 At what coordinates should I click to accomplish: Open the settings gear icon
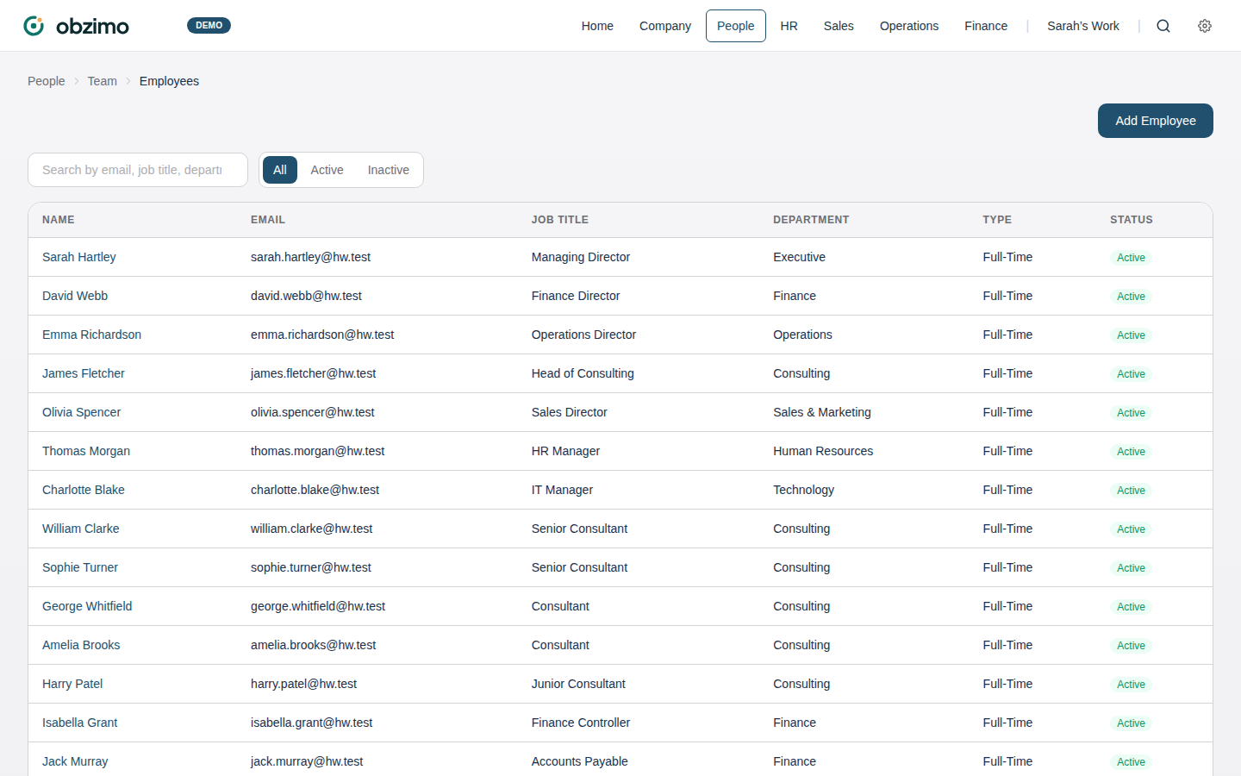pos(1205,26)
